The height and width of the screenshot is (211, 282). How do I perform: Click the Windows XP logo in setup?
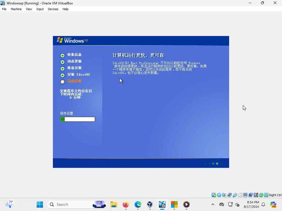tap(72, 40)
